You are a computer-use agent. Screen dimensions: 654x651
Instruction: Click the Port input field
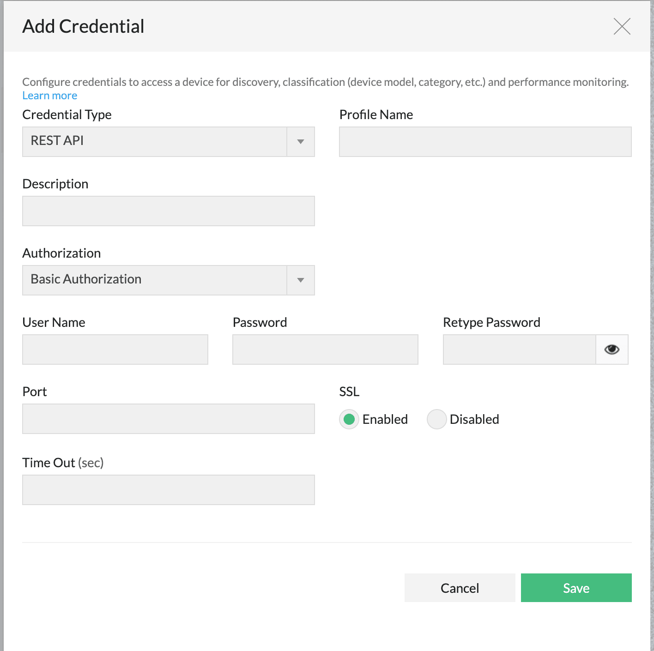point(168,419)
